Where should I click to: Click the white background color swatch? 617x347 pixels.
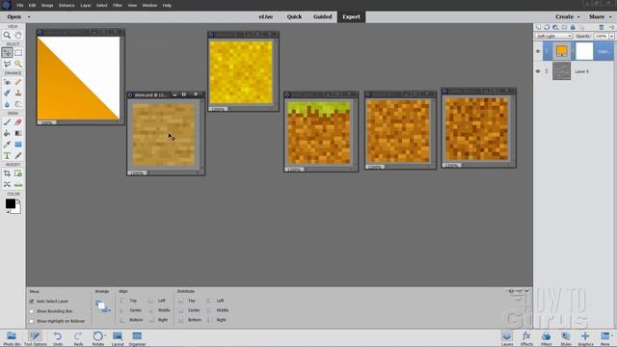[x=16, y=209]
